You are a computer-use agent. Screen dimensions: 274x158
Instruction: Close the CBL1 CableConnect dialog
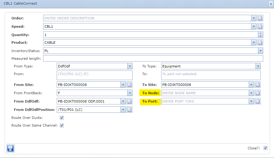coord(271,4)
